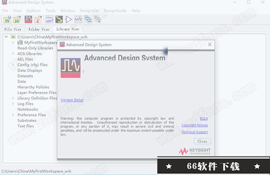Click the last toolbar hierarchy tree icon
This screenshot has width=270, height=175.
click(97, 19)
